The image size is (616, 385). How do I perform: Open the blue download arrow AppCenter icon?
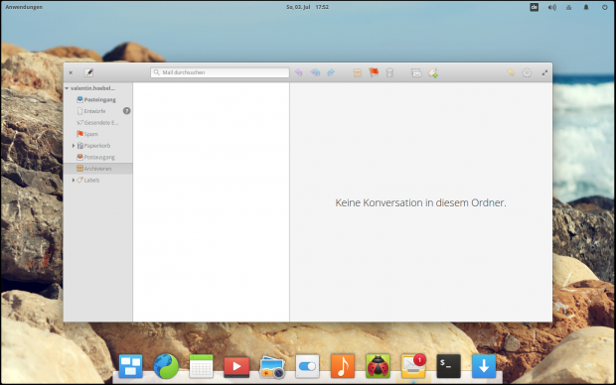(x=484, y=366)
